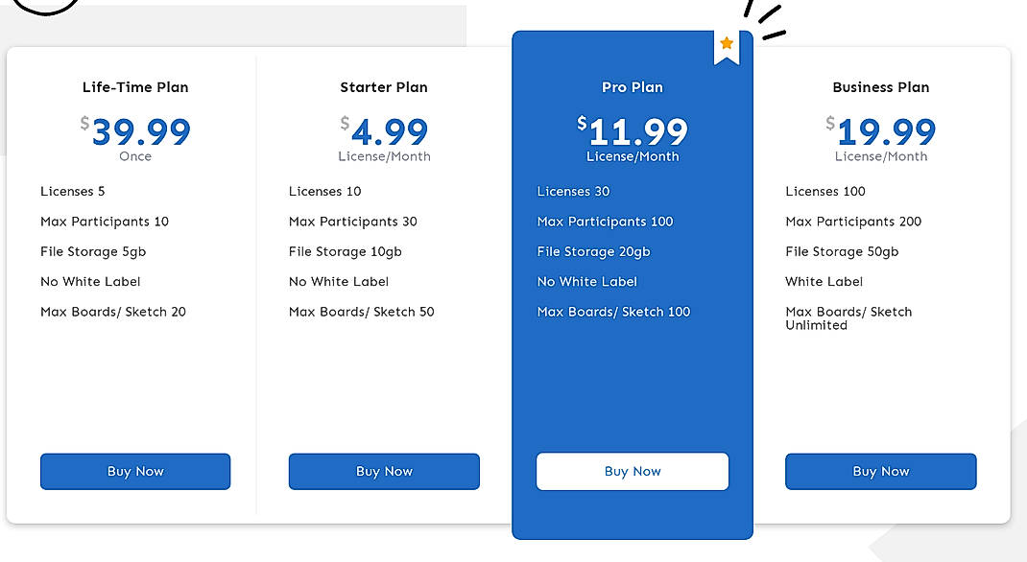Click Licenses 30 in the Pro Plan
Image resolution: width=1027 pixels, height=562 pixels.
(x=573, y=191)
